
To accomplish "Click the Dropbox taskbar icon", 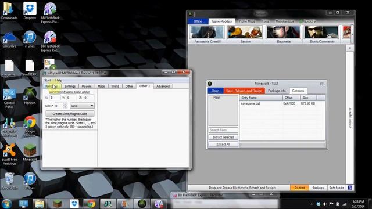I will 74,204.
